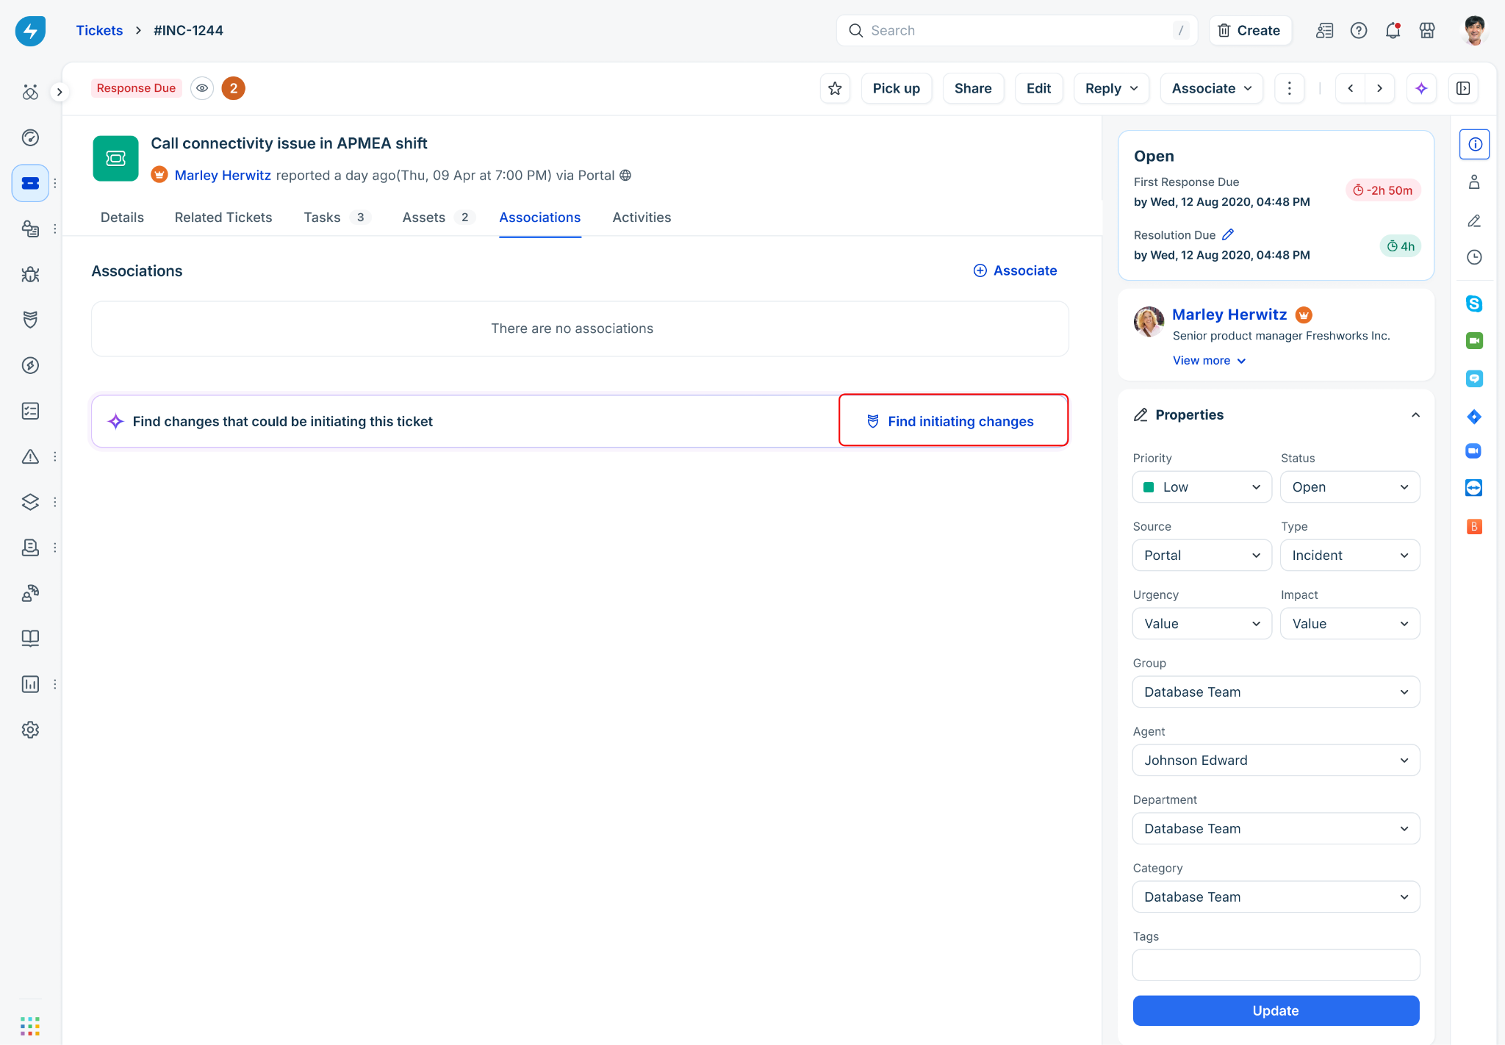The height and width of the screenshot is (1045, 1505).
Task: Click the Tags input field
Action: point(1276,966)
